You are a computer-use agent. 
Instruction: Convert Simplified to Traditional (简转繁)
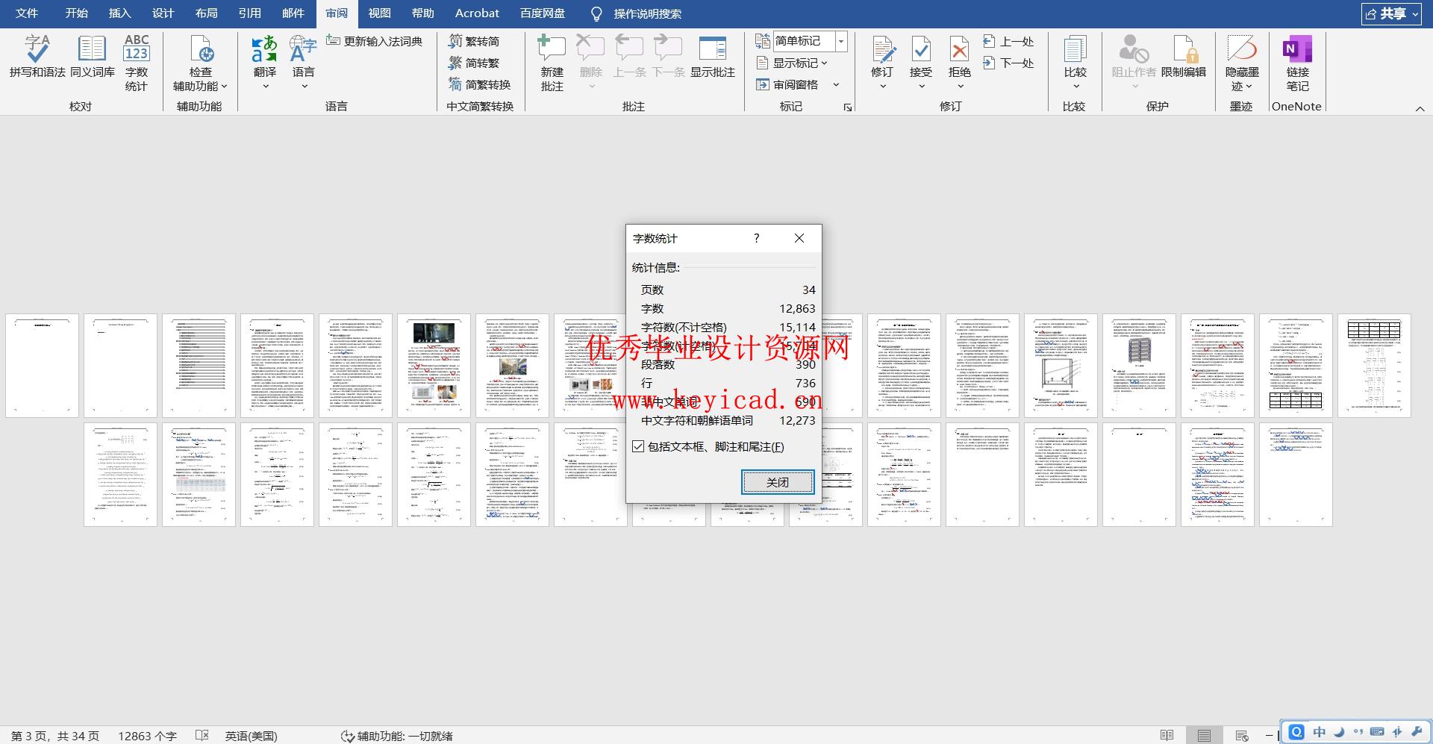(x=474, y=63)
